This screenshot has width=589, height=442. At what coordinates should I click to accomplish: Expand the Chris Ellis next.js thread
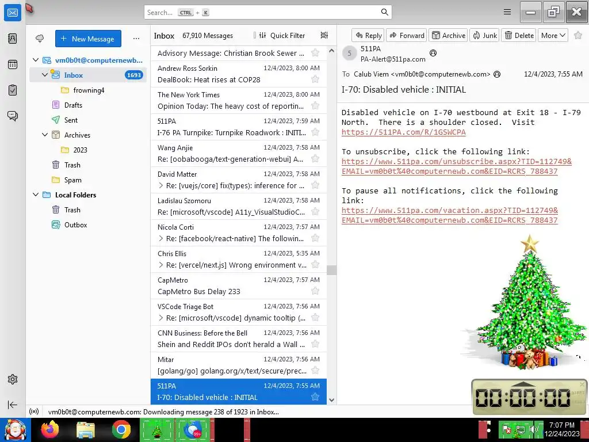pyautogui.click(x=161, y=265)
